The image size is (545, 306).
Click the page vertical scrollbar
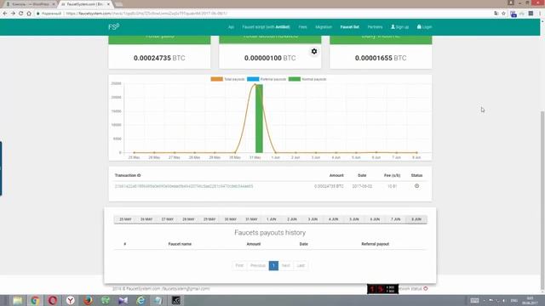coord(542,200)
